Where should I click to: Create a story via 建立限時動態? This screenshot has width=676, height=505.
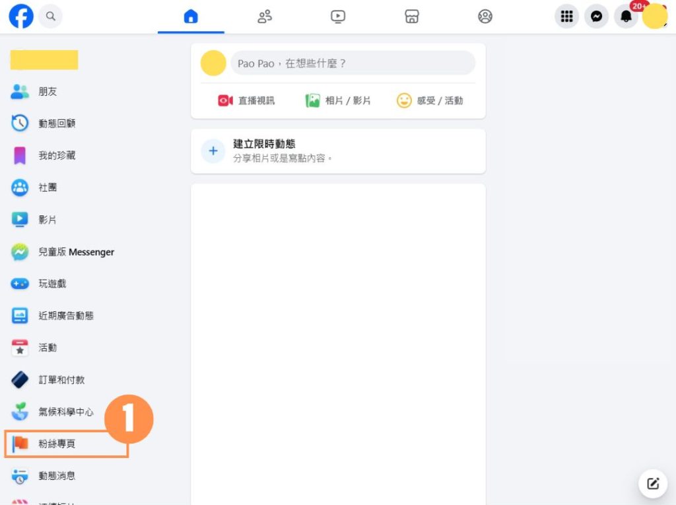[264, 151]
